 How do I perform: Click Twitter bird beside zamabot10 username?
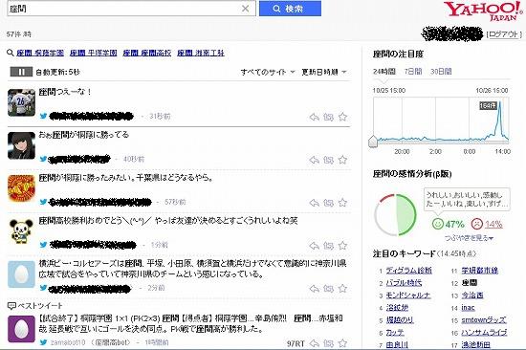tap(43, 342)
